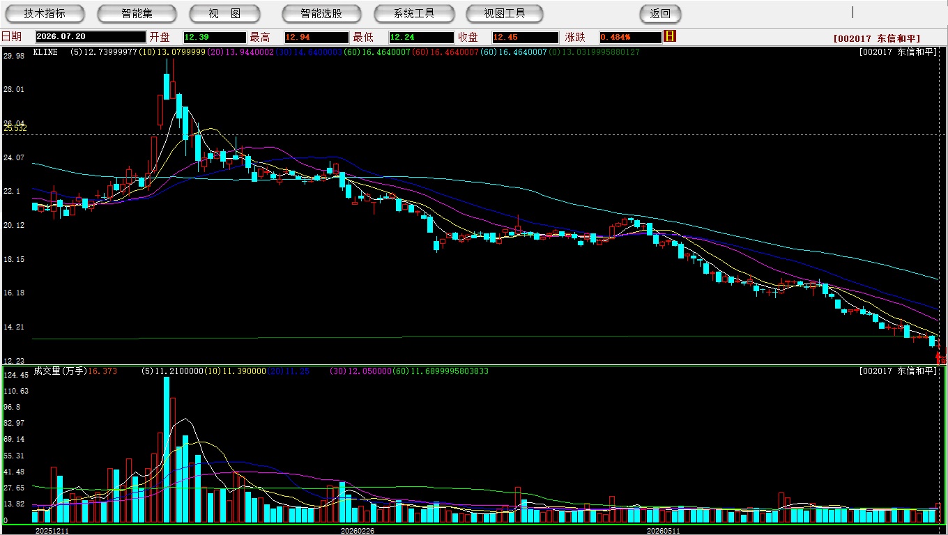948x535 pixels.
Task: Click the 收盘 value field 12.45
Action: [525, 37]
